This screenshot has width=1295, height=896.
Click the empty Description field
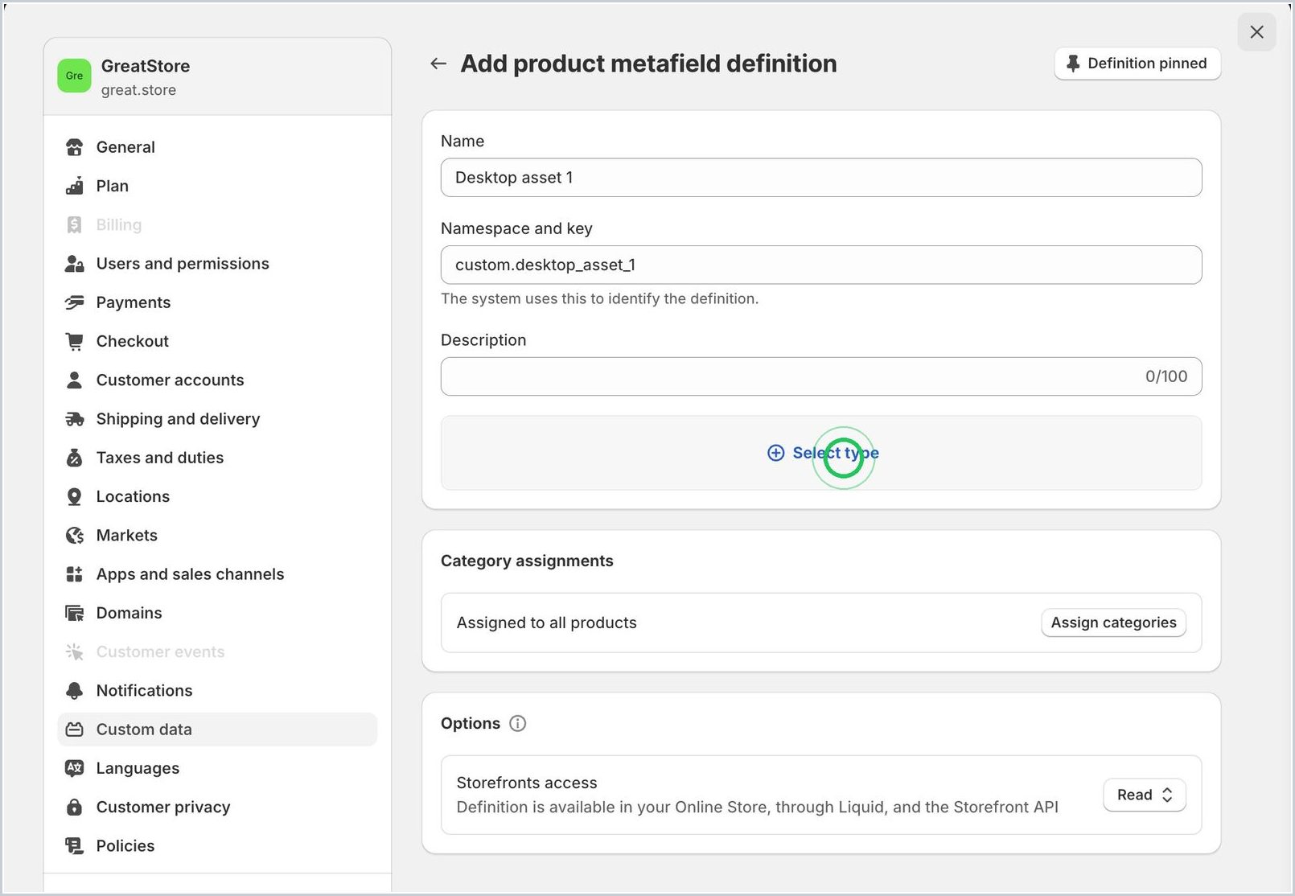821,376
